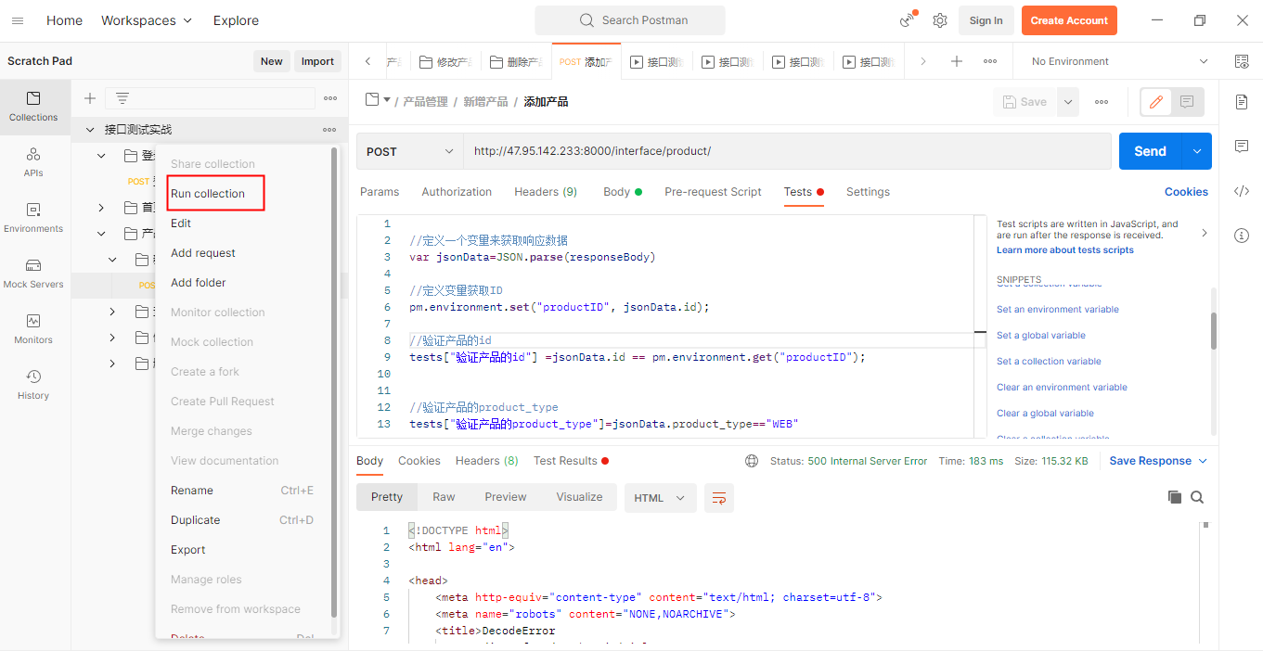Open the Save options dropdown arrow
The height and width of the screenshot is (651, 1263).
tap(1069, 102)
